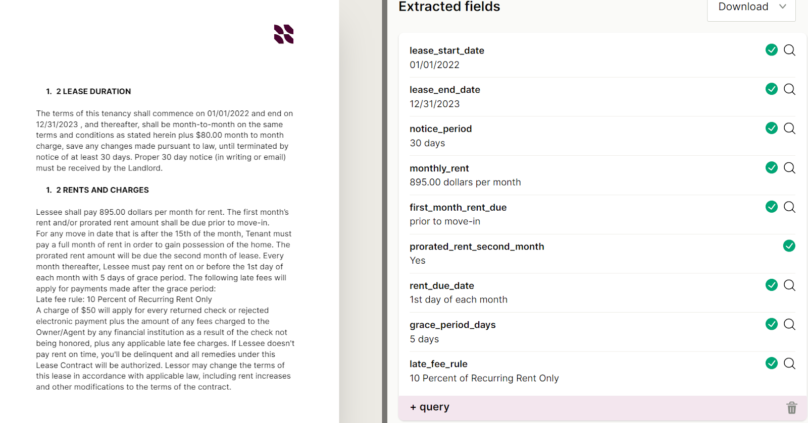Click the magnifier icon for lease_end_date
Screen dimensions: 808x423
[789, 89]
